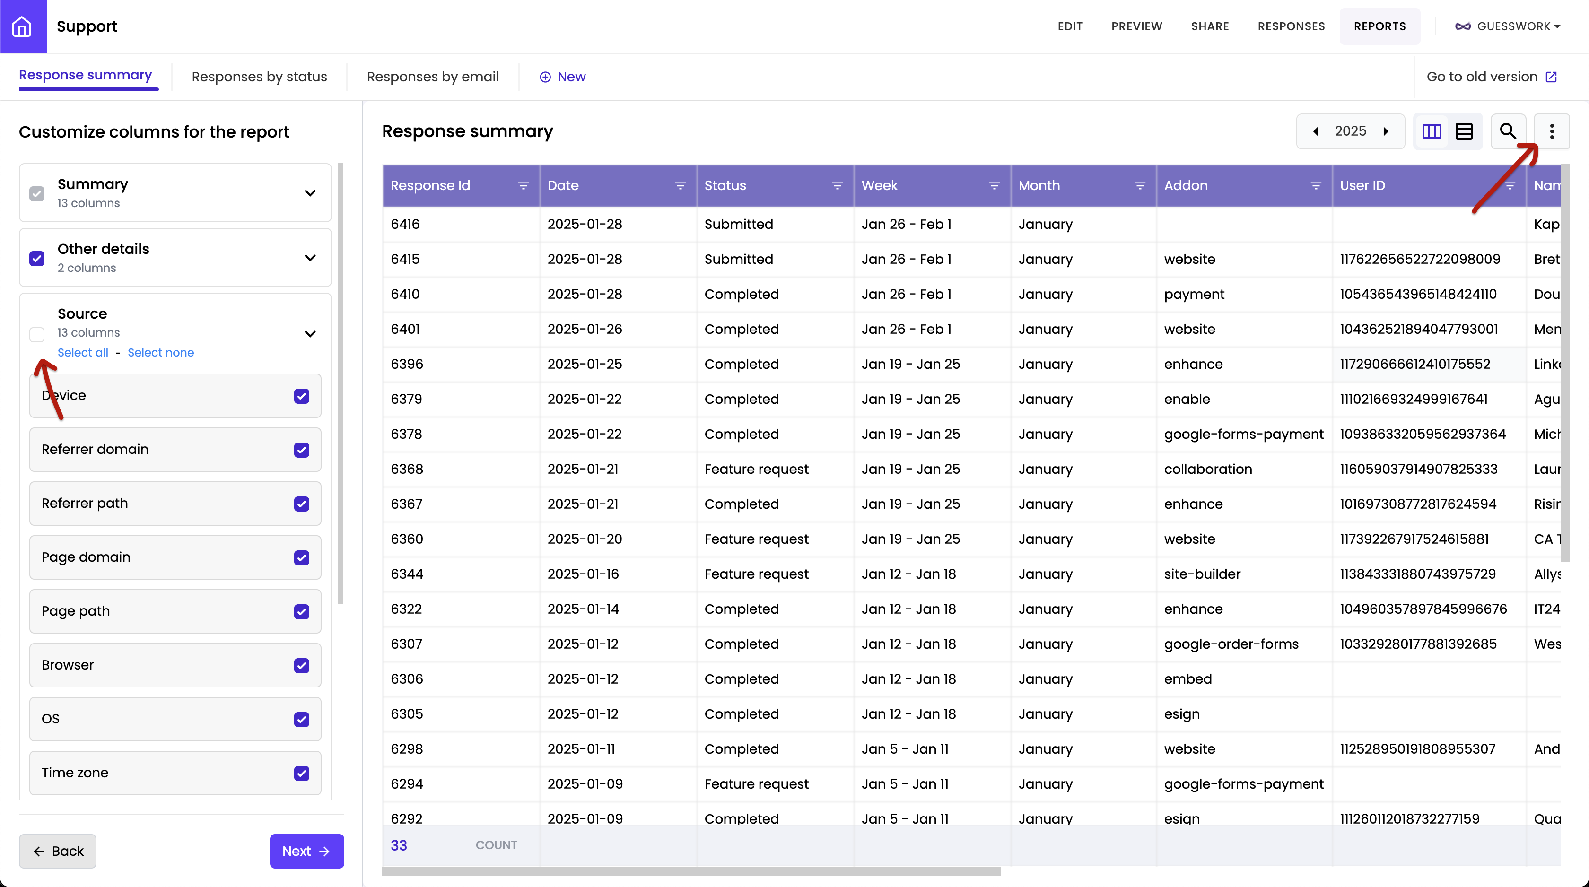This screenshot has width=1589, height=887.
Task: Click the table horizontal scrollbar
Action: coord(691,871)
